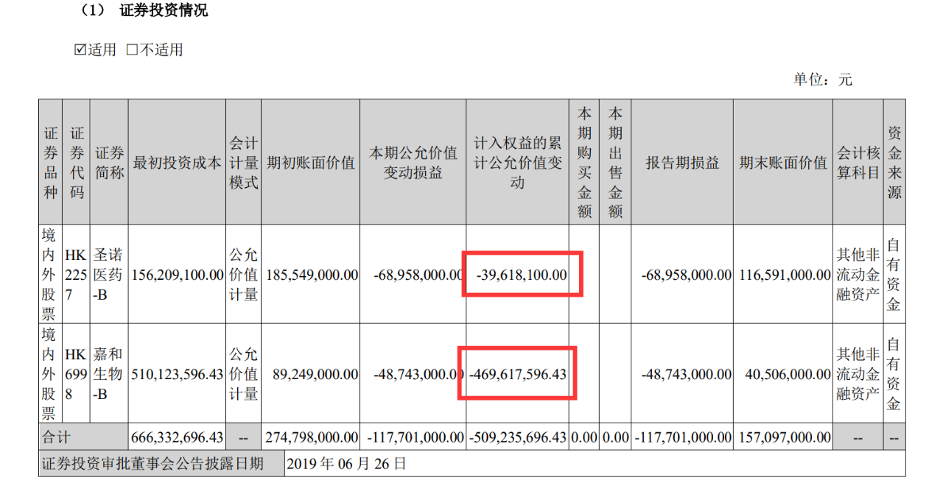Screen dimensions: 943x483
Task: Click the 合计 total row label
Action: click(x=56, y=437)
